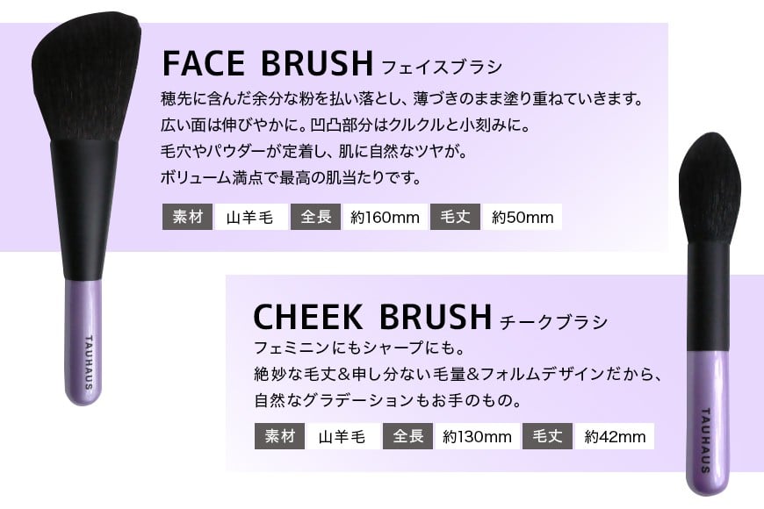
Task: Click the FACE BRUSH heading
Action: tap(268, 64)
